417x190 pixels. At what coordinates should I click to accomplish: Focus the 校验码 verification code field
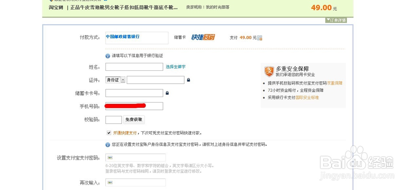pyautogui.click(x=113, y=120)
